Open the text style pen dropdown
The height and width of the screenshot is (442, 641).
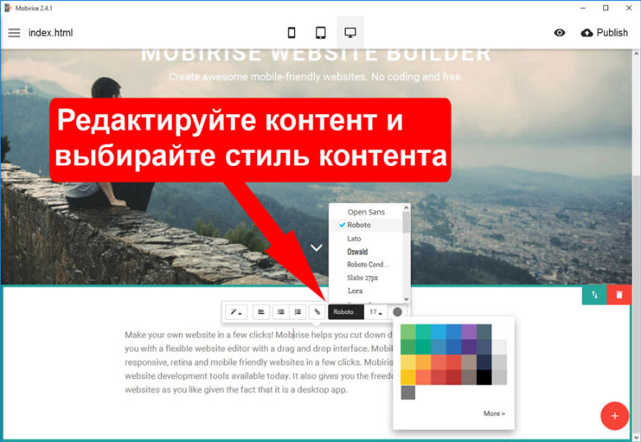235,312
